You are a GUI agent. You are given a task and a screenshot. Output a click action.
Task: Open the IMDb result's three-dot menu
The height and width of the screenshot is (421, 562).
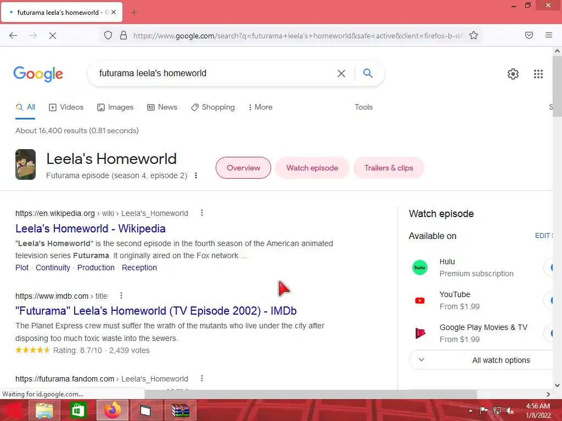pos(121,295)
